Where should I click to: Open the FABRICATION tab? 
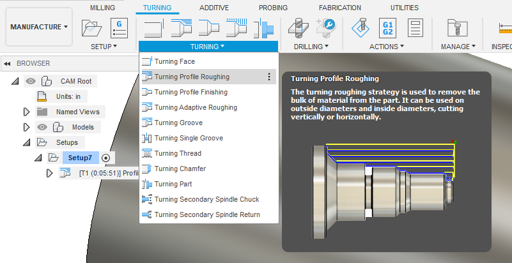coord(339,8)
